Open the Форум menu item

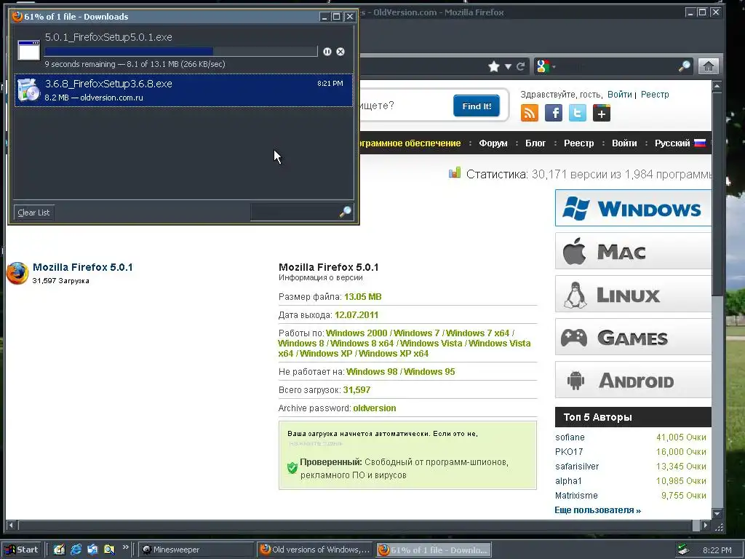[x=493, y=143]
